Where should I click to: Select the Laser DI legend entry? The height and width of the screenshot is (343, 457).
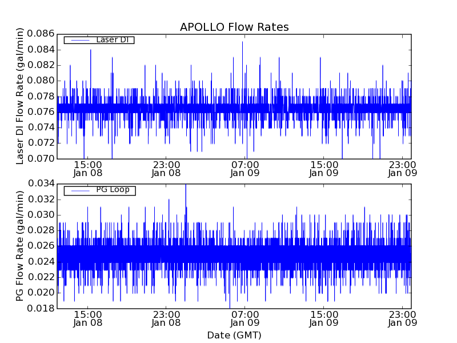click(x=99, y=40)
